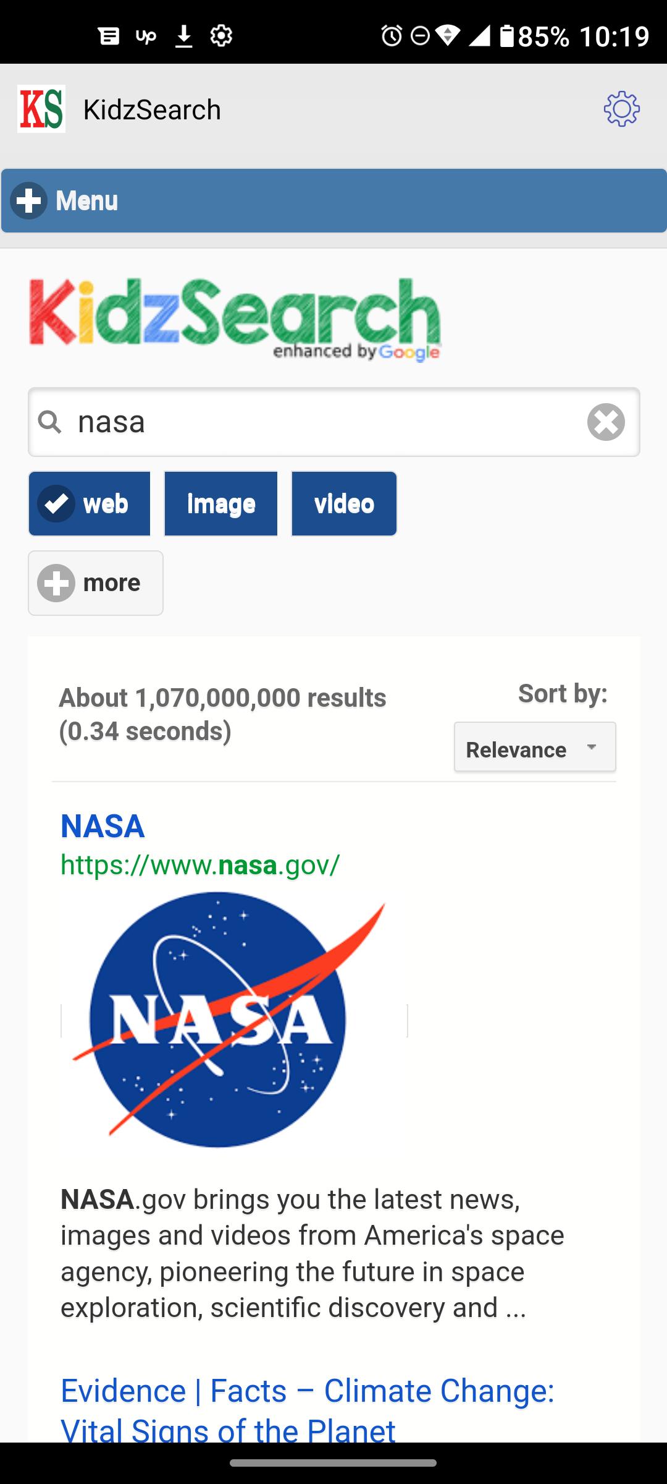Tap the magnifier search icon
667x1484 pixels.
(50, 422)
